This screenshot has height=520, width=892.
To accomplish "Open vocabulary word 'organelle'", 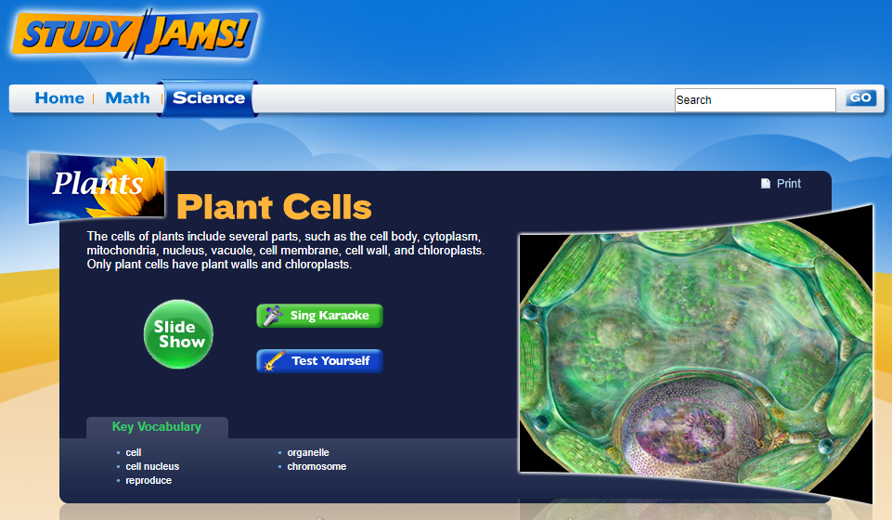I will tap(308, 453).
